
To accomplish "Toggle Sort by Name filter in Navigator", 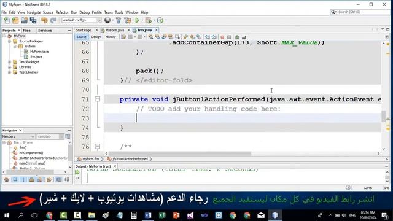I will 58,179.
